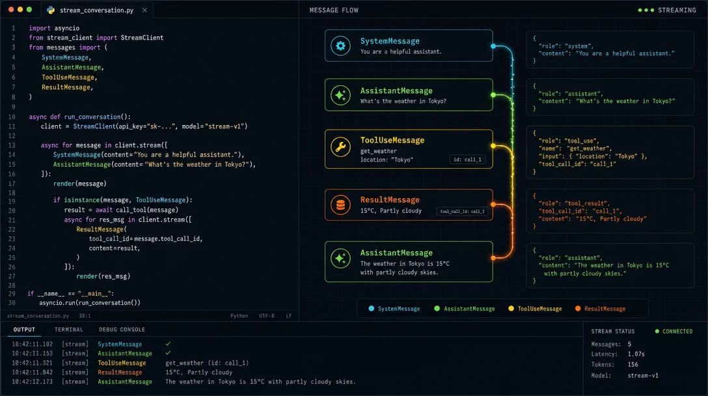The image size is (708, 396).
Task: Click the Model value 'stream-v1'
Action: pyautogui.click(x=643, y=375)
